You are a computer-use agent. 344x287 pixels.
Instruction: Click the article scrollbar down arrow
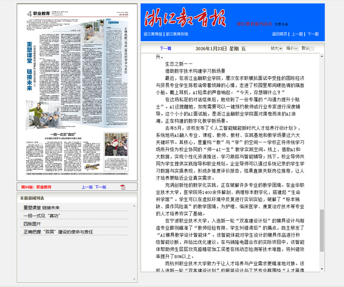322,269
